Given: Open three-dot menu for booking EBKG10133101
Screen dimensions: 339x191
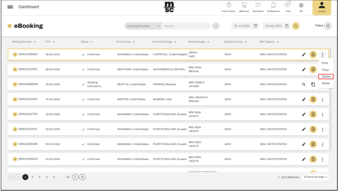Looking at the screenshot, I should (x=323, y=129).
